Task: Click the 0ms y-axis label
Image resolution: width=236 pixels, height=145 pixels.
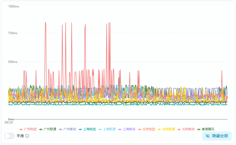Action: tap(11, 119)
